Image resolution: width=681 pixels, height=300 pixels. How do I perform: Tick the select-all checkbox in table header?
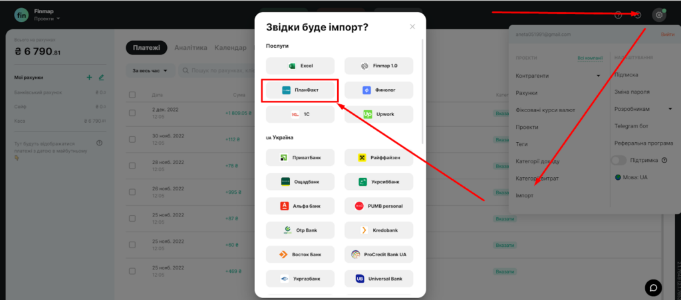(x=132, y=95)
